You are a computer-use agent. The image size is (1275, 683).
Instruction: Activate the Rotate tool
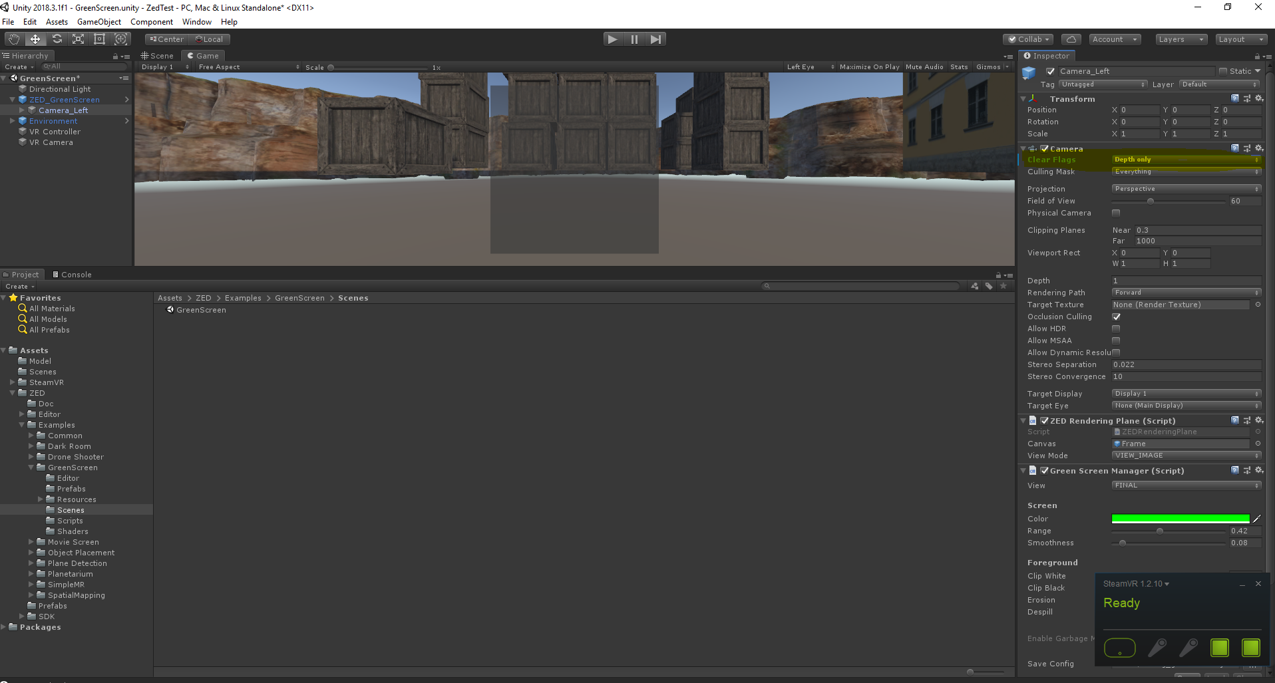57,39
